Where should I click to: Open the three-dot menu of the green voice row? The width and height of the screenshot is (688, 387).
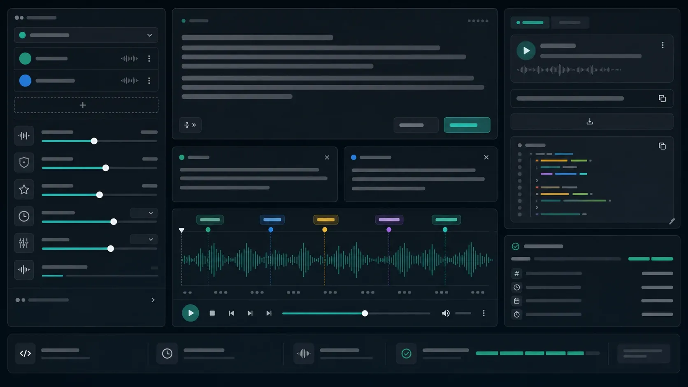click(149, 59)
